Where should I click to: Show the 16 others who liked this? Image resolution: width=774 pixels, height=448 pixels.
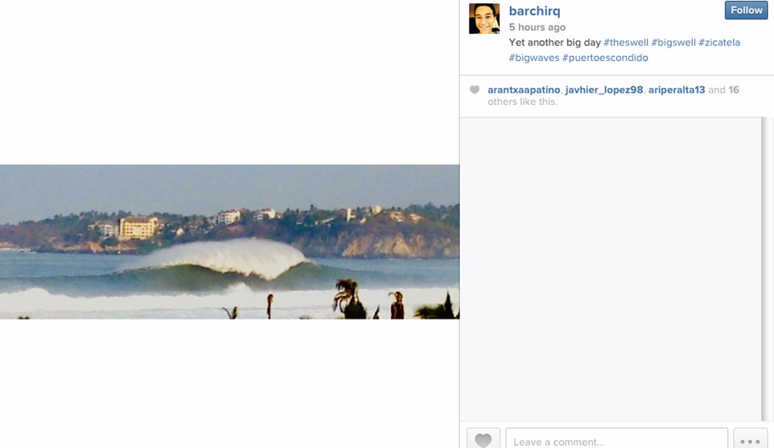tap(733, 90)
